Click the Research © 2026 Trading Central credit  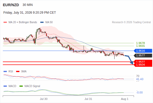tap(131, 22)
